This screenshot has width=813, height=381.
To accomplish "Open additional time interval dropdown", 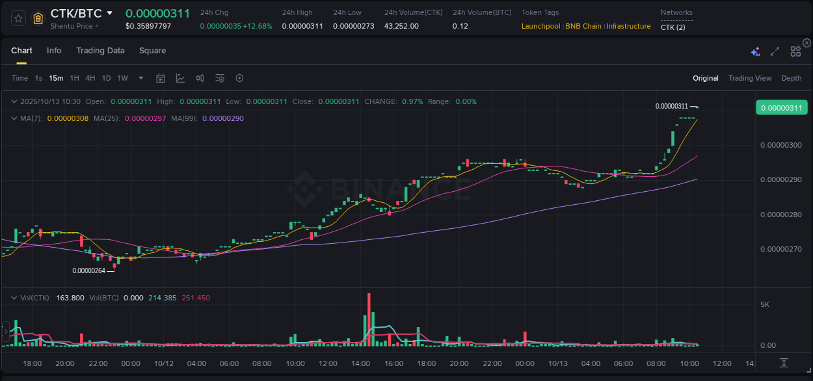I will [x=140, y=77].
